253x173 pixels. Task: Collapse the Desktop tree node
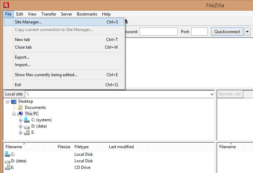pos(8,102)
